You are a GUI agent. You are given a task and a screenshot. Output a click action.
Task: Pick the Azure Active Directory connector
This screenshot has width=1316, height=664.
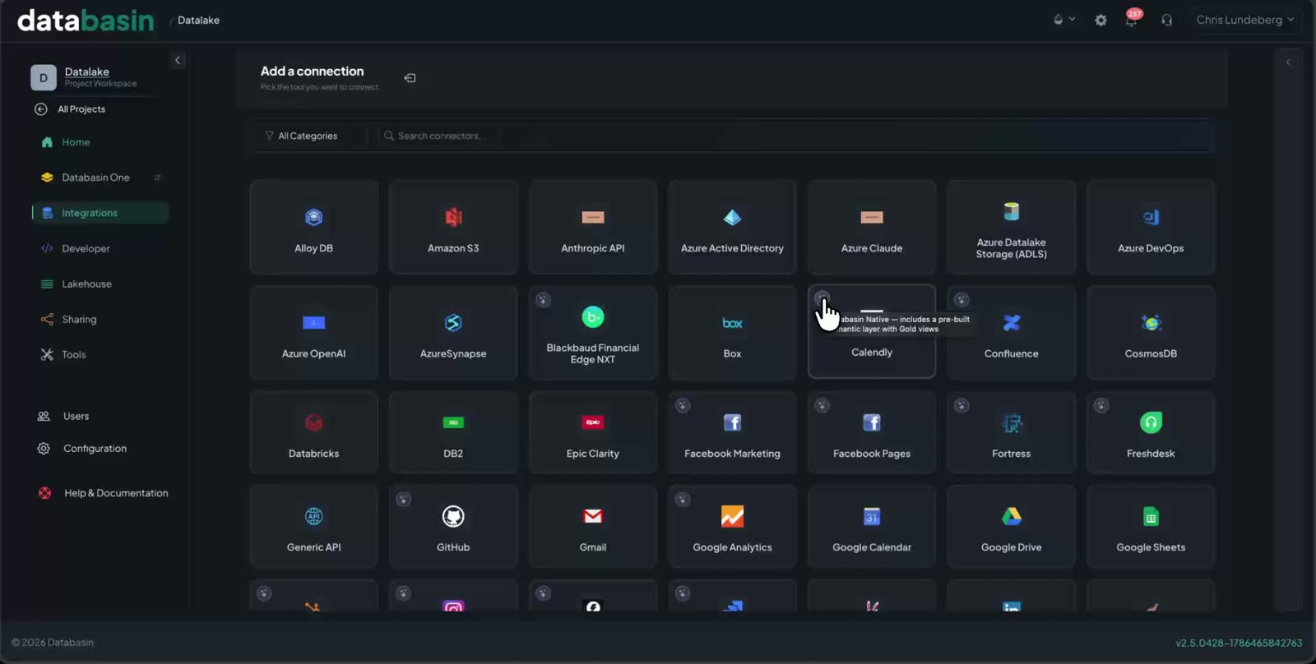(x=732, y=227)
